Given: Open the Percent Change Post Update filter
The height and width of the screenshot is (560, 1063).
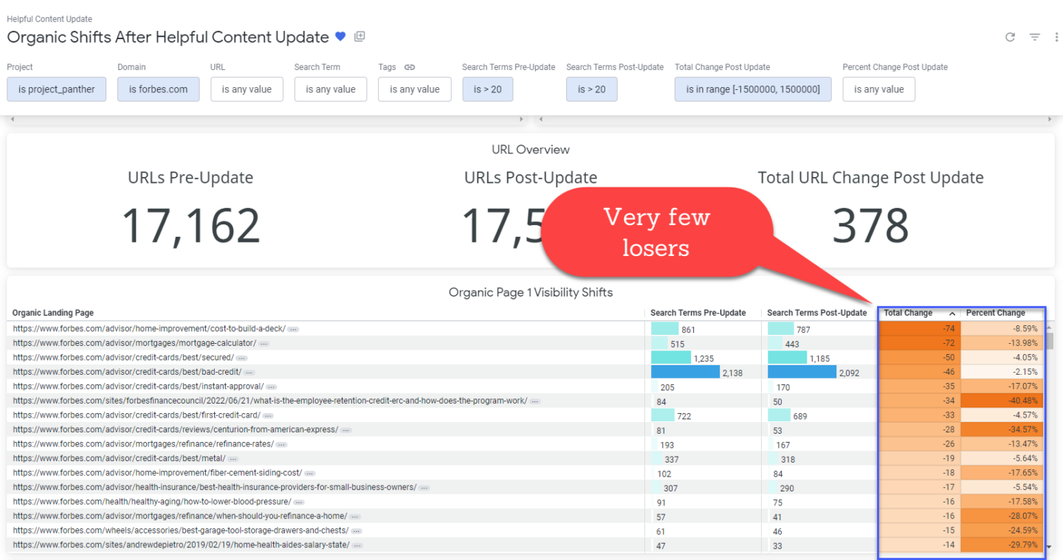Looking at the screenshot, I should [x=878, y=89].
